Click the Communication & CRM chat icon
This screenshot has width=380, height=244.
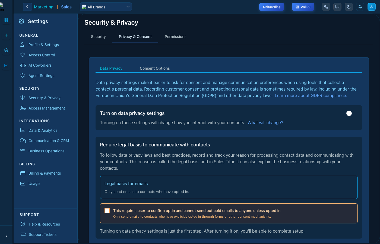pos(23,140)
